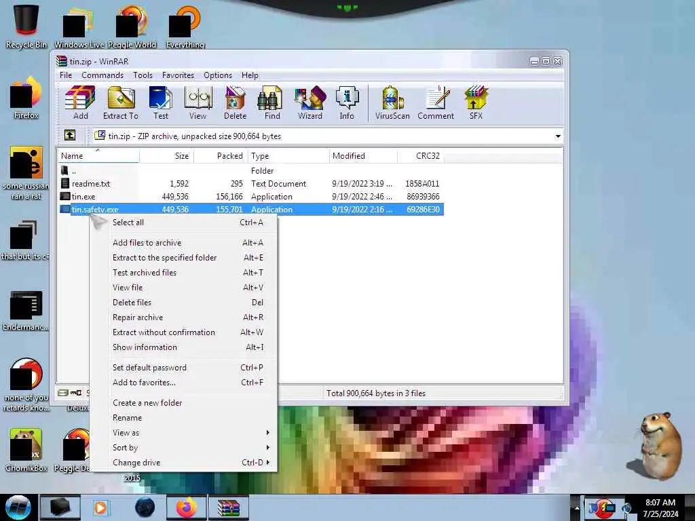Viewport: 695px width, 521px height.
Task: Click the Info toolbar icon
Action: coord(347,103)
